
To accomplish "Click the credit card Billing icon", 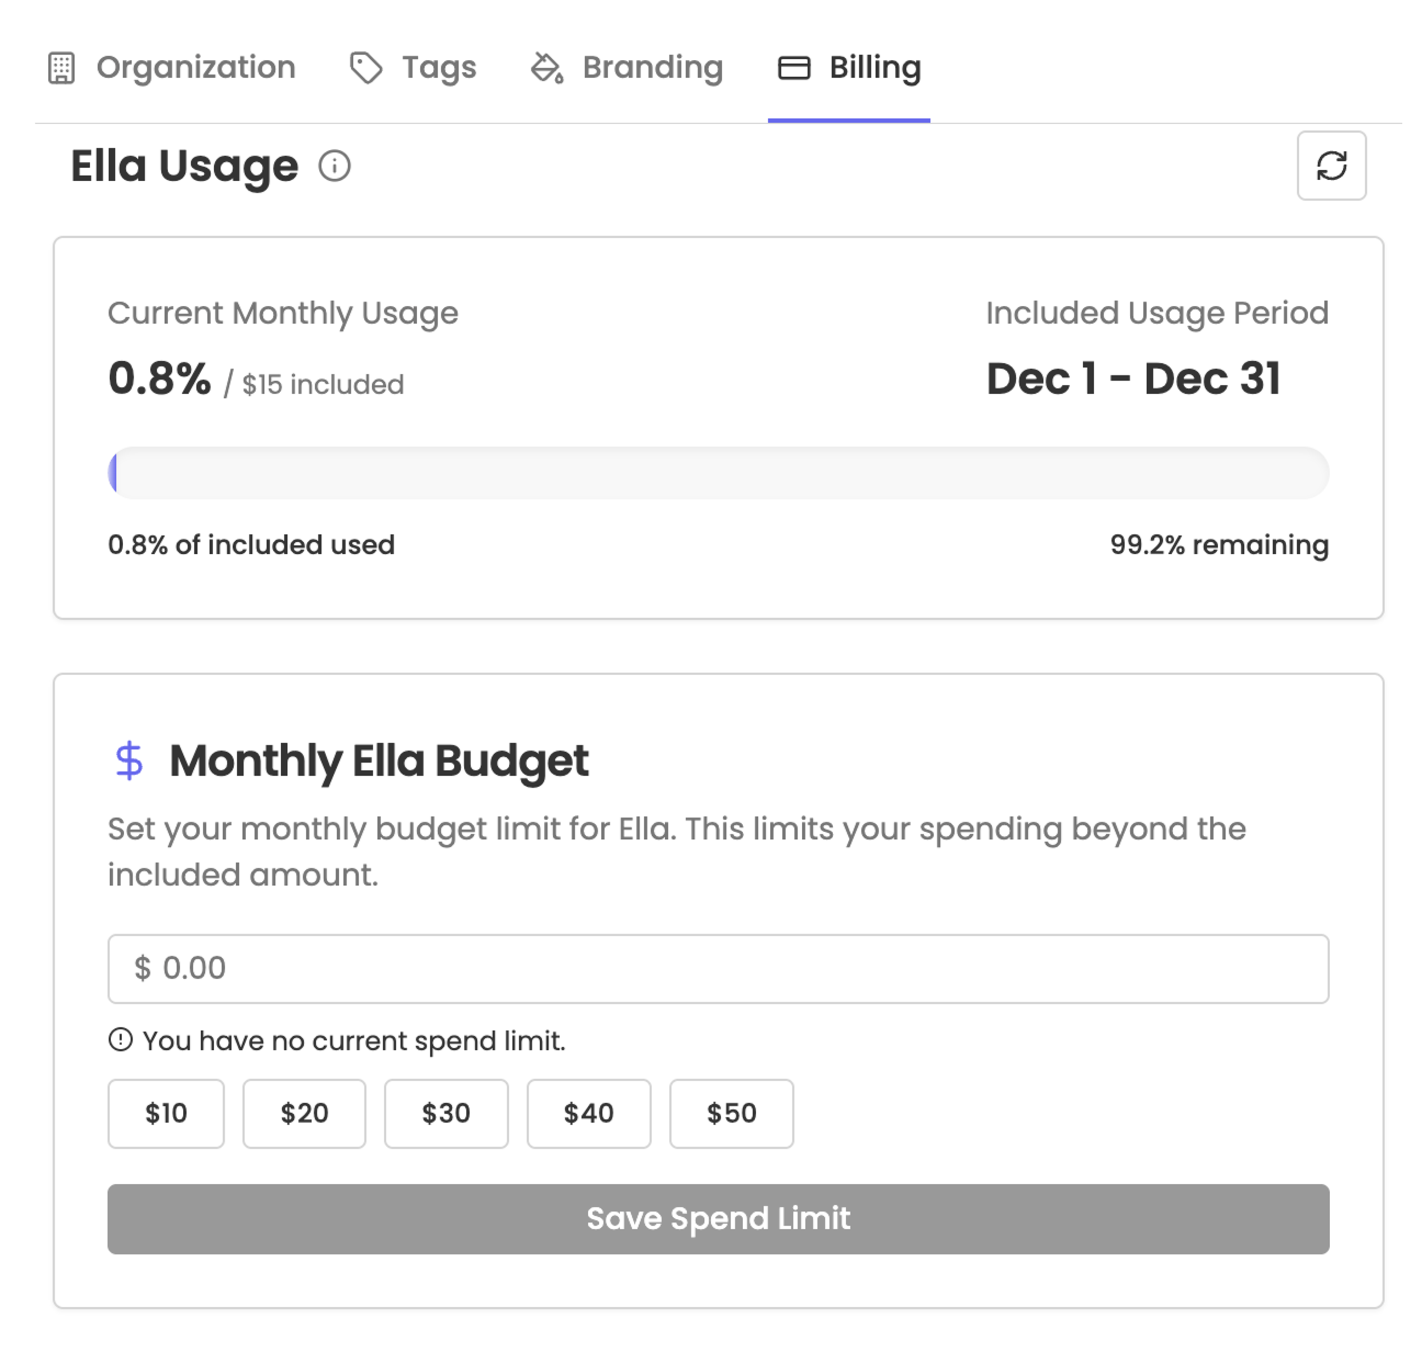I will coord(793,68).
